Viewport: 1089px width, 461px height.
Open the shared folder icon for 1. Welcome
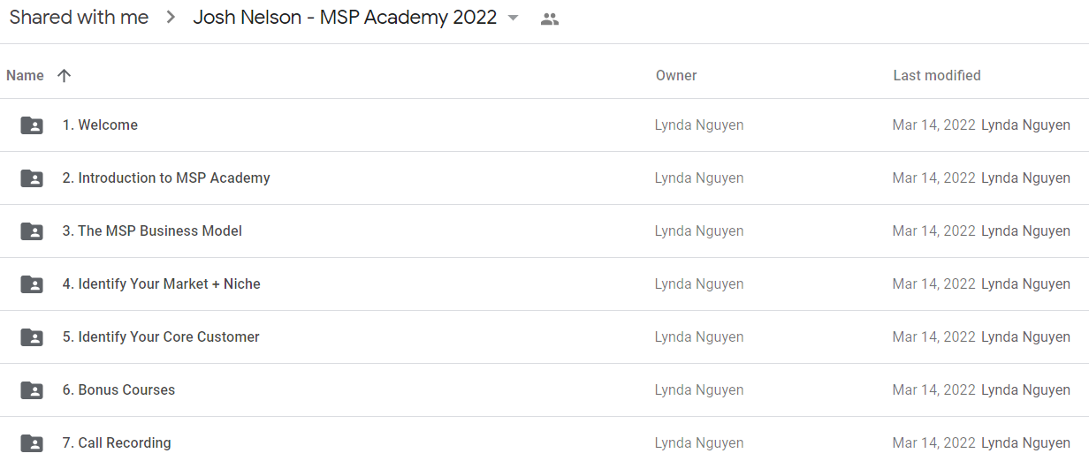click(x=32, y=125)
